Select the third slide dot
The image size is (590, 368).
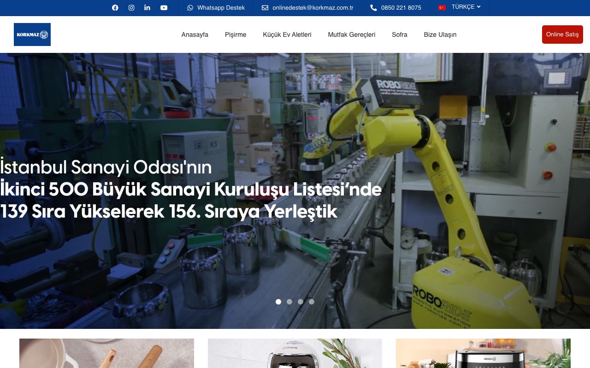(301, 302)
